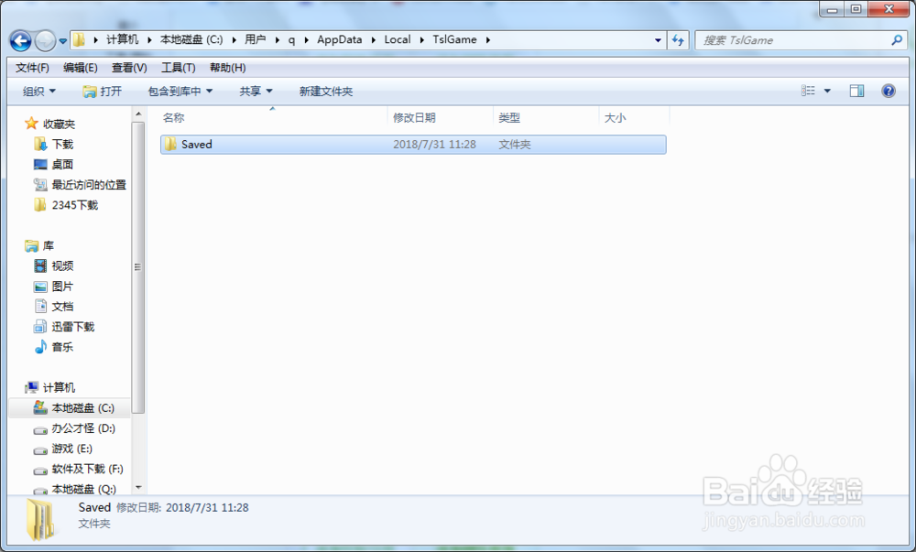This screenshot has width=916, height=552.
Task: Click the navigation pane scroll down arrow
Action: (x=138, y=487)
